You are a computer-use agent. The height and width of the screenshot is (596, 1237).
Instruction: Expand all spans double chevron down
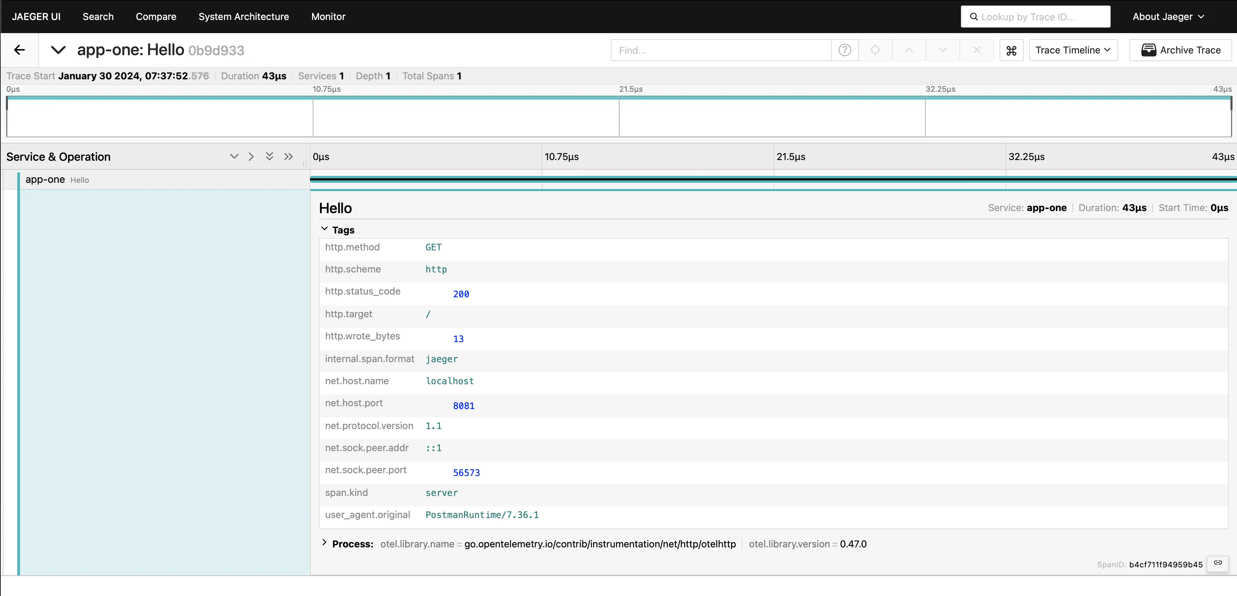(x=270, y=157)
